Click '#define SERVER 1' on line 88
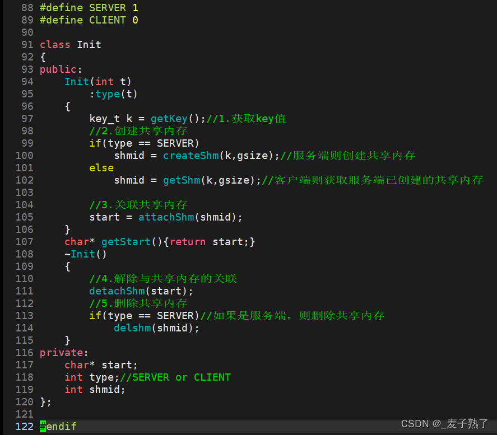Image resolution: width=497 pixels, height=435 pixels. (x=89, y=8)
